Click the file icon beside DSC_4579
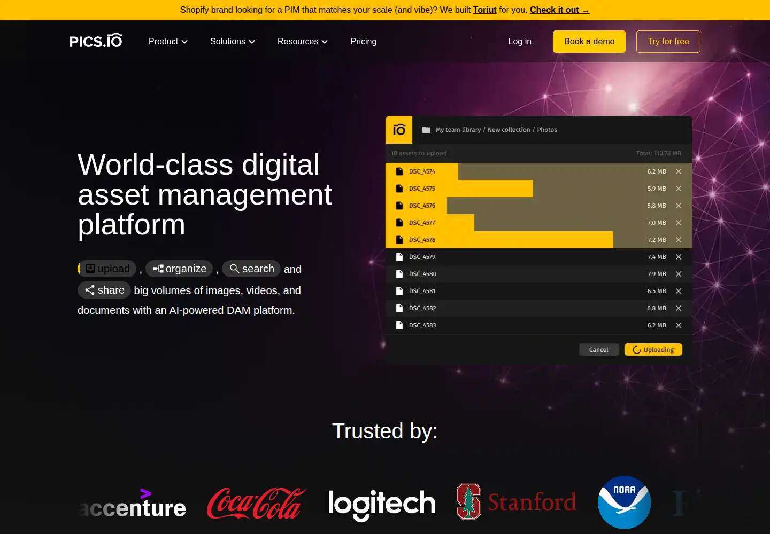Screen dimensions: 770x534 pos(399,257)
